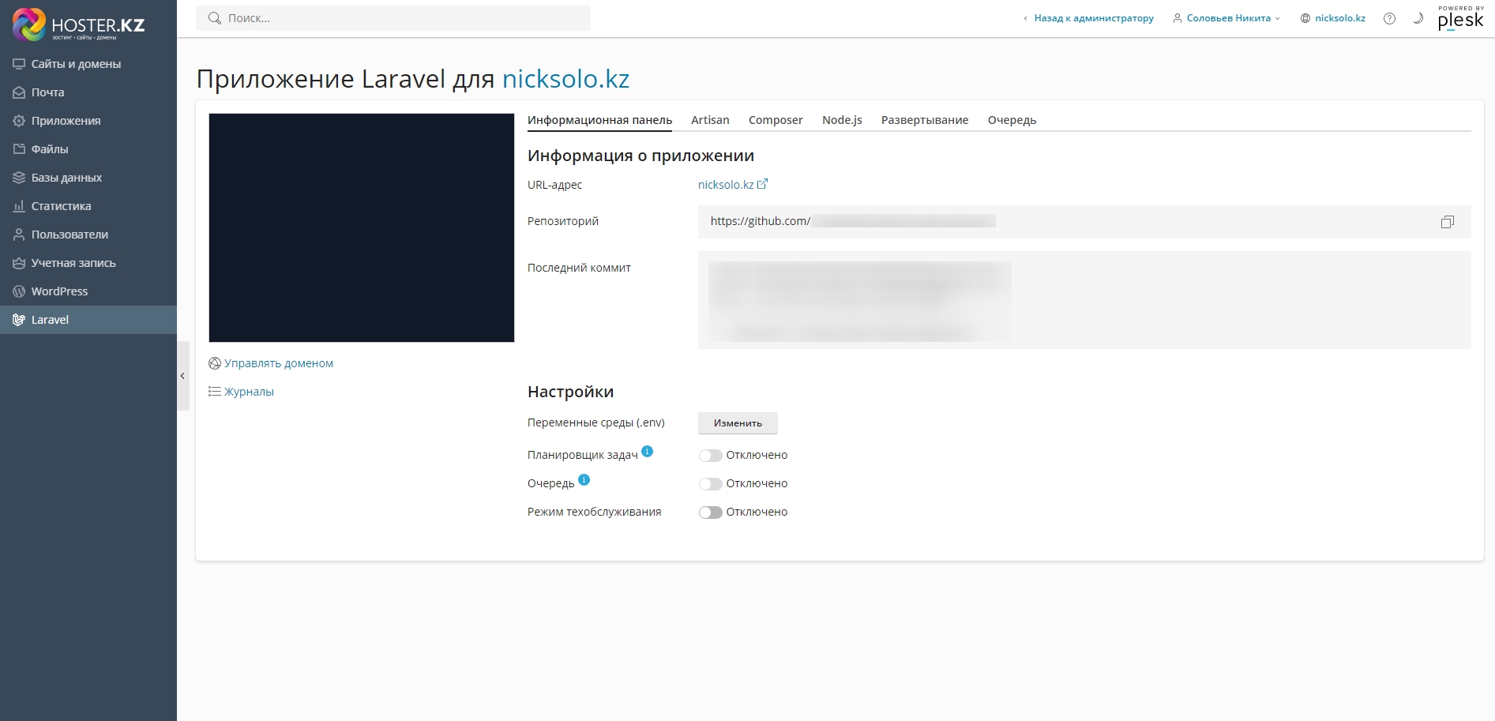
Task: Click info icon next to Очередь setting
Action: (584, 480)
